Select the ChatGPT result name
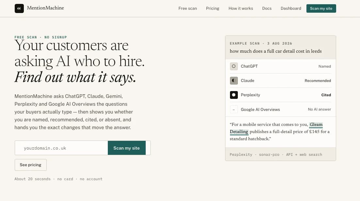The width and height of the screenshot is (360, 201). coord(249,66)
